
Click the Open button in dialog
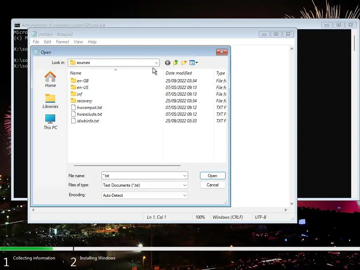tap(213, 176)
